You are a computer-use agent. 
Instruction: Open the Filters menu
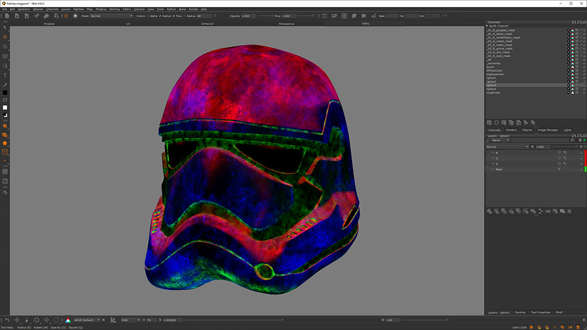click(x=127, y=9)
